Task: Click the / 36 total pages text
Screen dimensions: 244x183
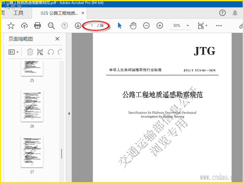Action: click(101, 26)
